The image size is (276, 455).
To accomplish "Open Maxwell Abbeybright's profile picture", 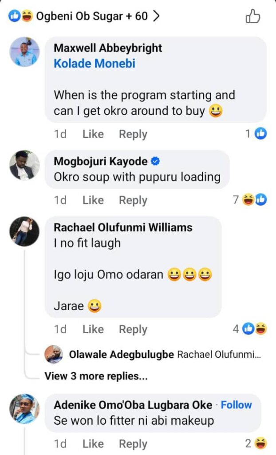I will [25, 52].
